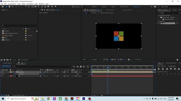Open the project flowchart view icon
This screenshot has height=101, width=181.
click(x=37, y=31)
